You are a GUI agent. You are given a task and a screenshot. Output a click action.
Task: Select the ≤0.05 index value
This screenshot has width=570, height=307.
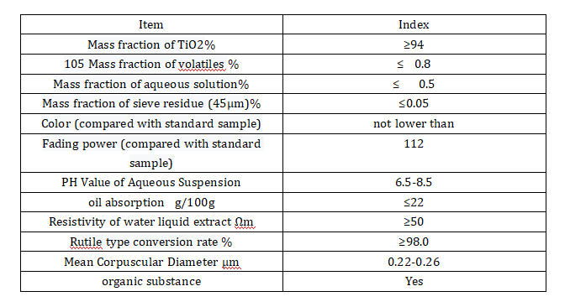click(414, 104)
